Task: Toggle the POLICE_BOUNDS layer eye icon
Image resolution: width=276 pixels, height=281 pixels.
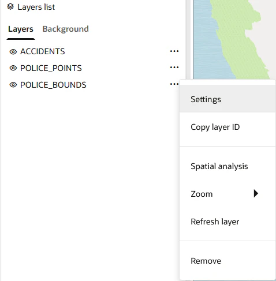Action: tap(13, 85)
